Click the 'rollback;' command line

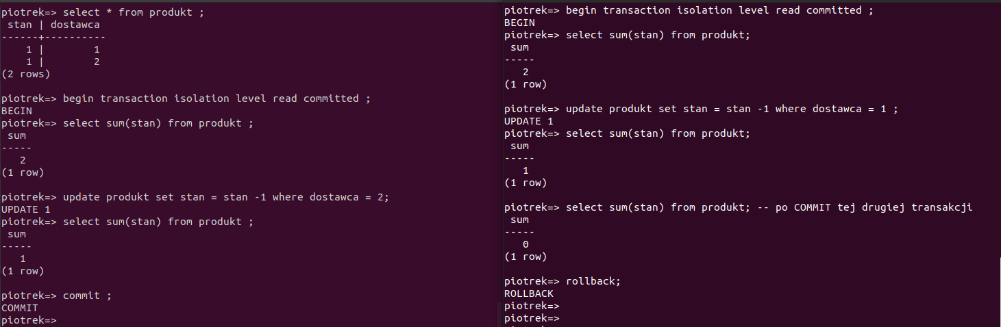click(593, 281)
